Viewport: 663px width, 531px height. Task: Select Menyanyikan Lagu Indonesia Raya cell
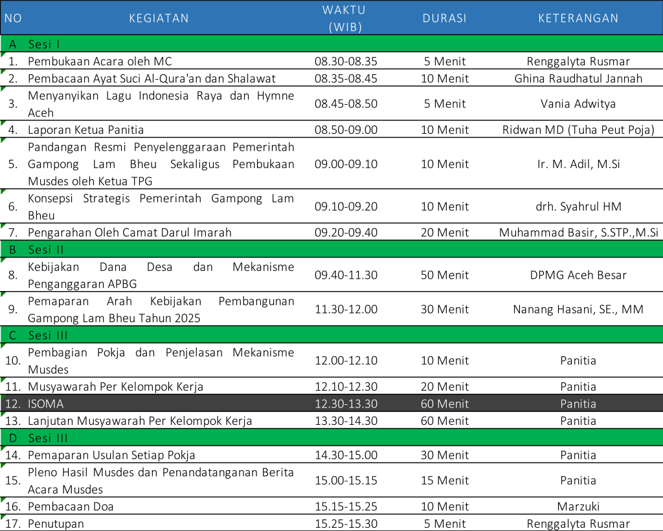[x=161, y=104]
